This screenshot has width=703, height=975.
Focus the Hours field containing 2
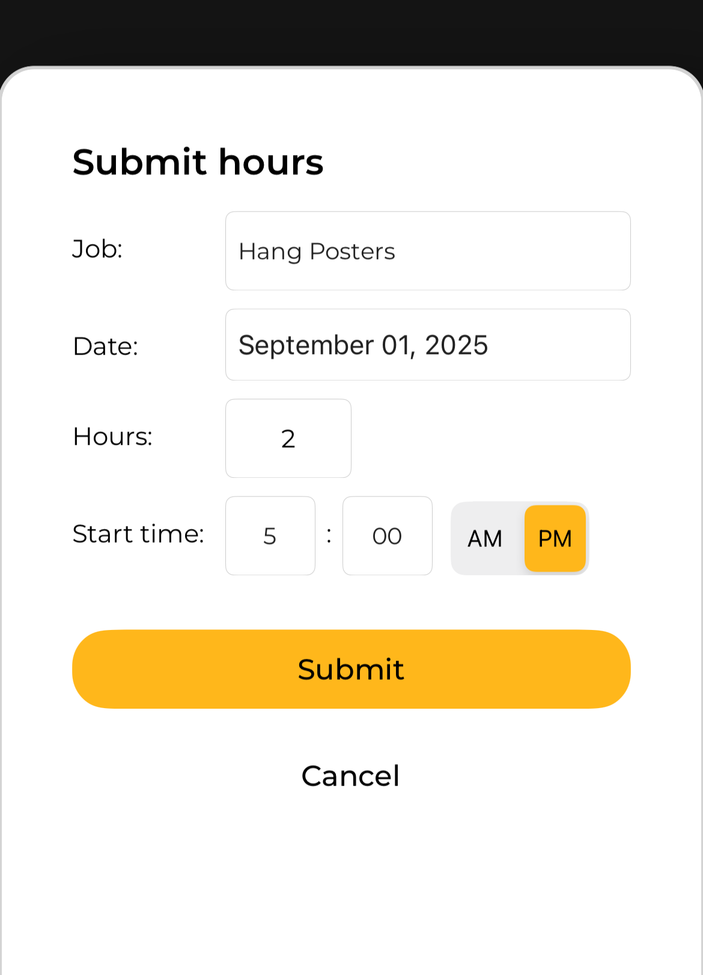pyautogui.click(x=288, y=438)
